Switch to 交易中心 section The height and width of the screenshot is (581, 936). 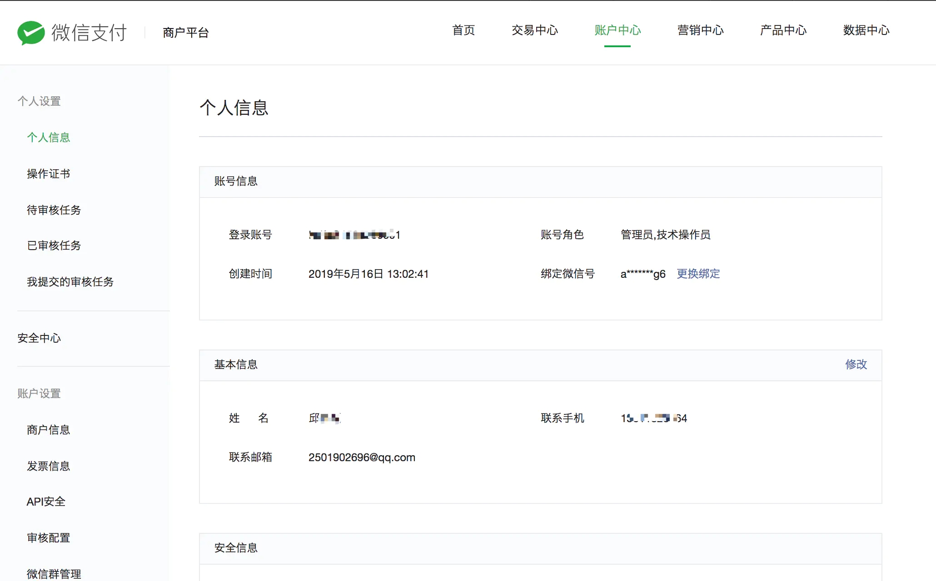(x=535, y=30)
